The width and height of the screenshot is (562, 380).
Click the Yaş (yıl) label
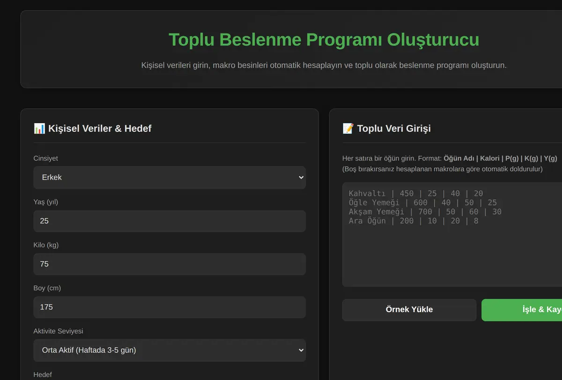[x=46, y=201]
